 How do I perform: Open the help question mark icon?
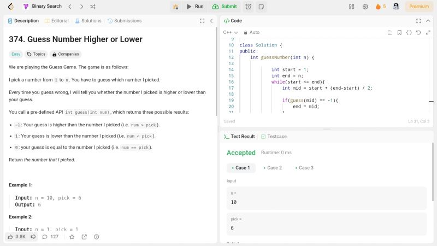(x=97, y=237)
